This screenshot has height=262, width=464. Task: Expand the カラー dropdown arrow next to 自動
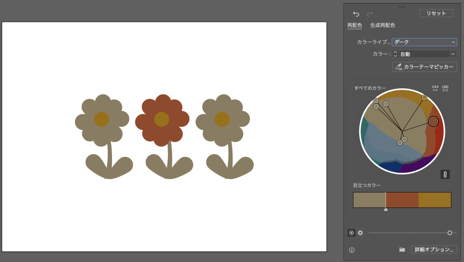[x=453, y=54]
